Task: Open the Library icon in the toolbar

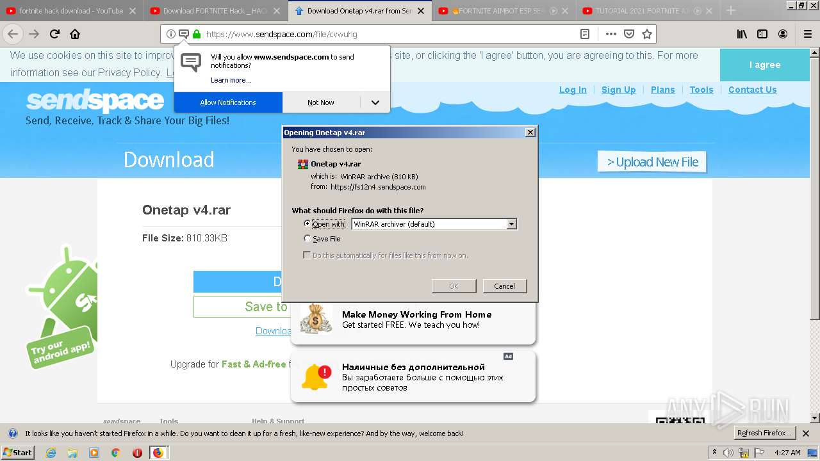Action: point(742,35)
